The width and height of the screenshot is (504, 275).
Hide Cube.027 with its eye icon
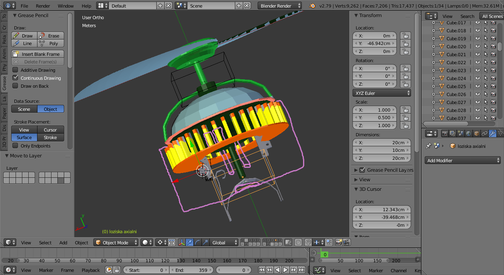click(478, 102)
